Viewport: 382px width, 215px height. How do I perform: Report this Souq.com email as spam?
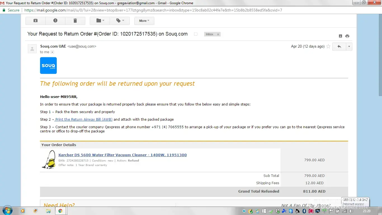pos(55,21)
